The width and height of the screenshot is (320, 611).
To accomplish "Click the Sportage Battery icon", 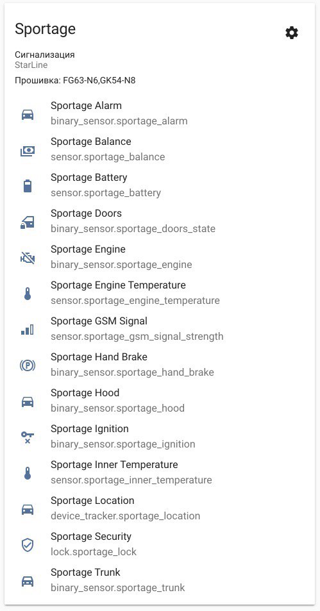I will (x=28, y=187).
